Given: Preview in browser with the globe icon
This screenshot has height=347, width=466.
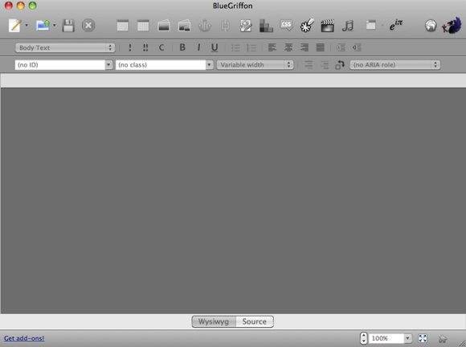Looking at the screenshot, I should pyautogui.click(x=431, y=26).
